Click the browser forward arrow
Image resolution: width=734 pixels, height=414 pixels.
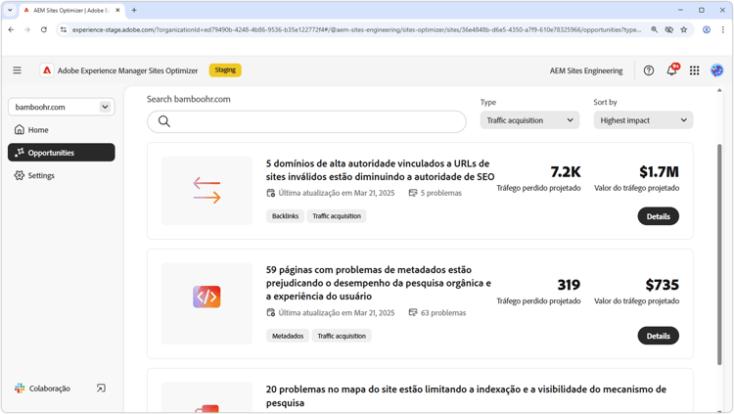pos(27,29)
